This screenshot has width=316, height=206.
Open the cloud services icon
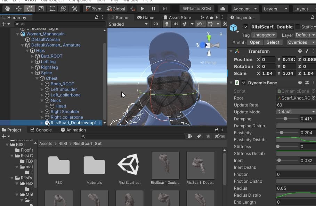(222, 9)
